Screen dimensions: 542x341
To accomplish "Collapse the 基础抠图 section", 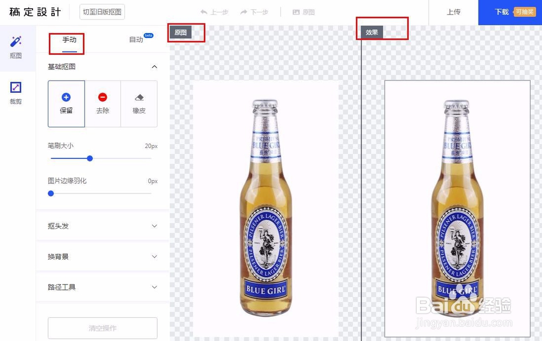I will 154,67.
